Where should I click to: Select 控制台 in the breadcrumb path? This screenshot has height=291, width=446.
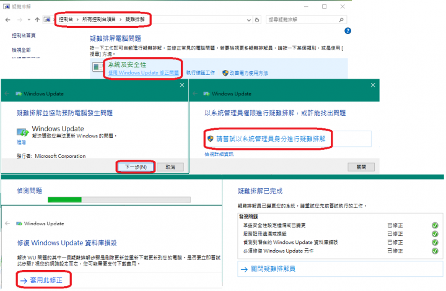pyautogui.click(x=66, y=19)
